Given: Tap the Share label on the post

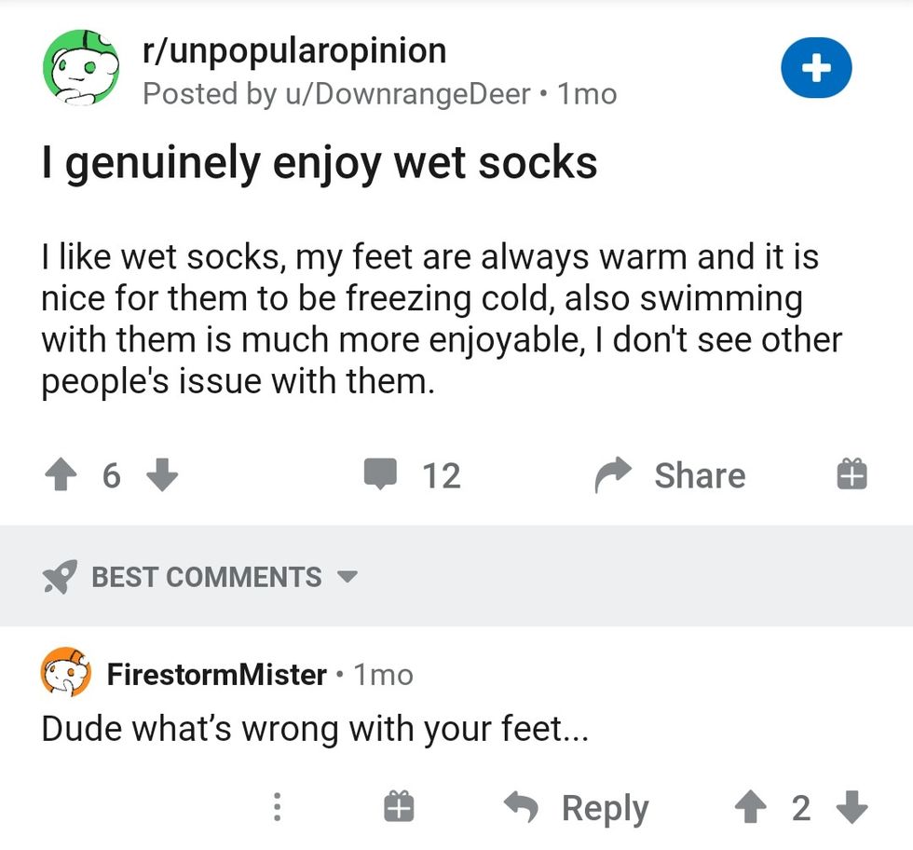Looking at the screenshot, I should click(x=700, y=475).
